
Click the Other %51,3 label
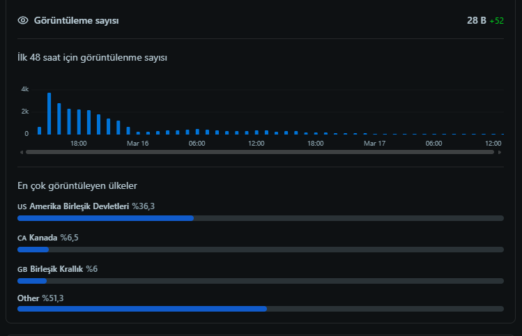tap(40, 298)
